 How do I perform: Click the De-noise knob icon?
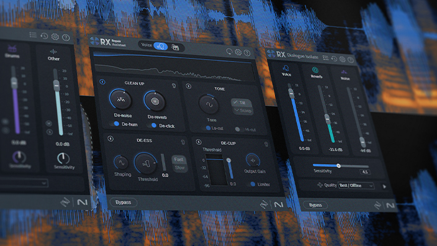click(x=120, y=99)
